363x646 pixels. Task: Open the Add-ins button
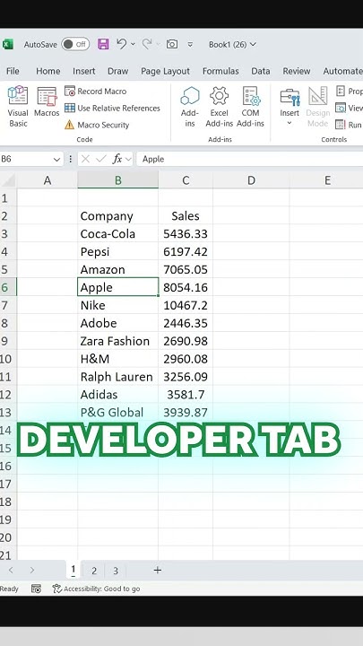[190, 106]
